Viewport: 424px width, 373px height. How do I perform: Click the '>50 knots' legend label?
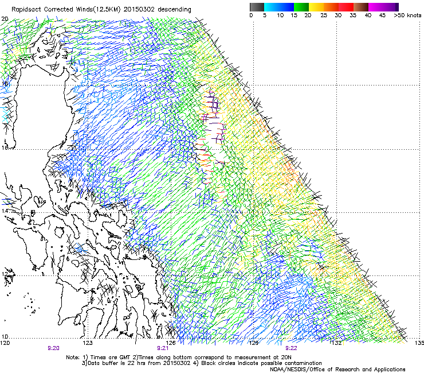407,15
